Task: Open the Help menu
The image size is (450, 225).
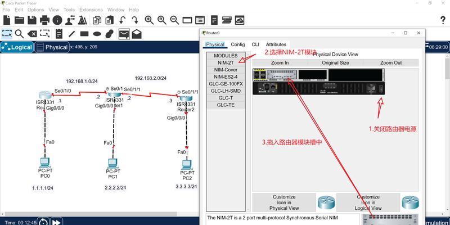Action: [134, 10]
